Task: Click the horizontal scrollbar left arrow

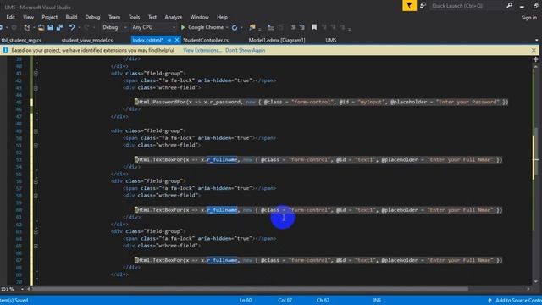Action: point(29,289)
